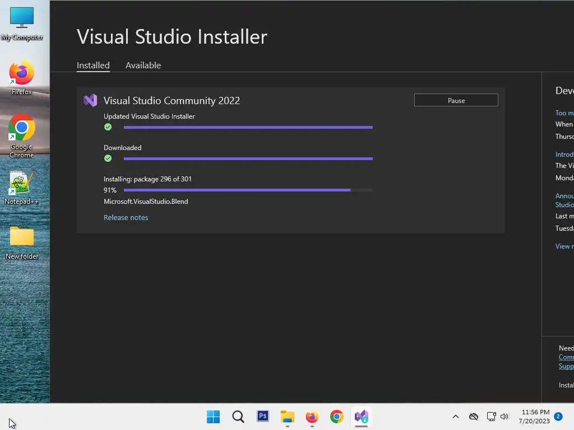Expand the hidden tray icons chevron
This screenshot has height=430, width=574.
[456, 417]
